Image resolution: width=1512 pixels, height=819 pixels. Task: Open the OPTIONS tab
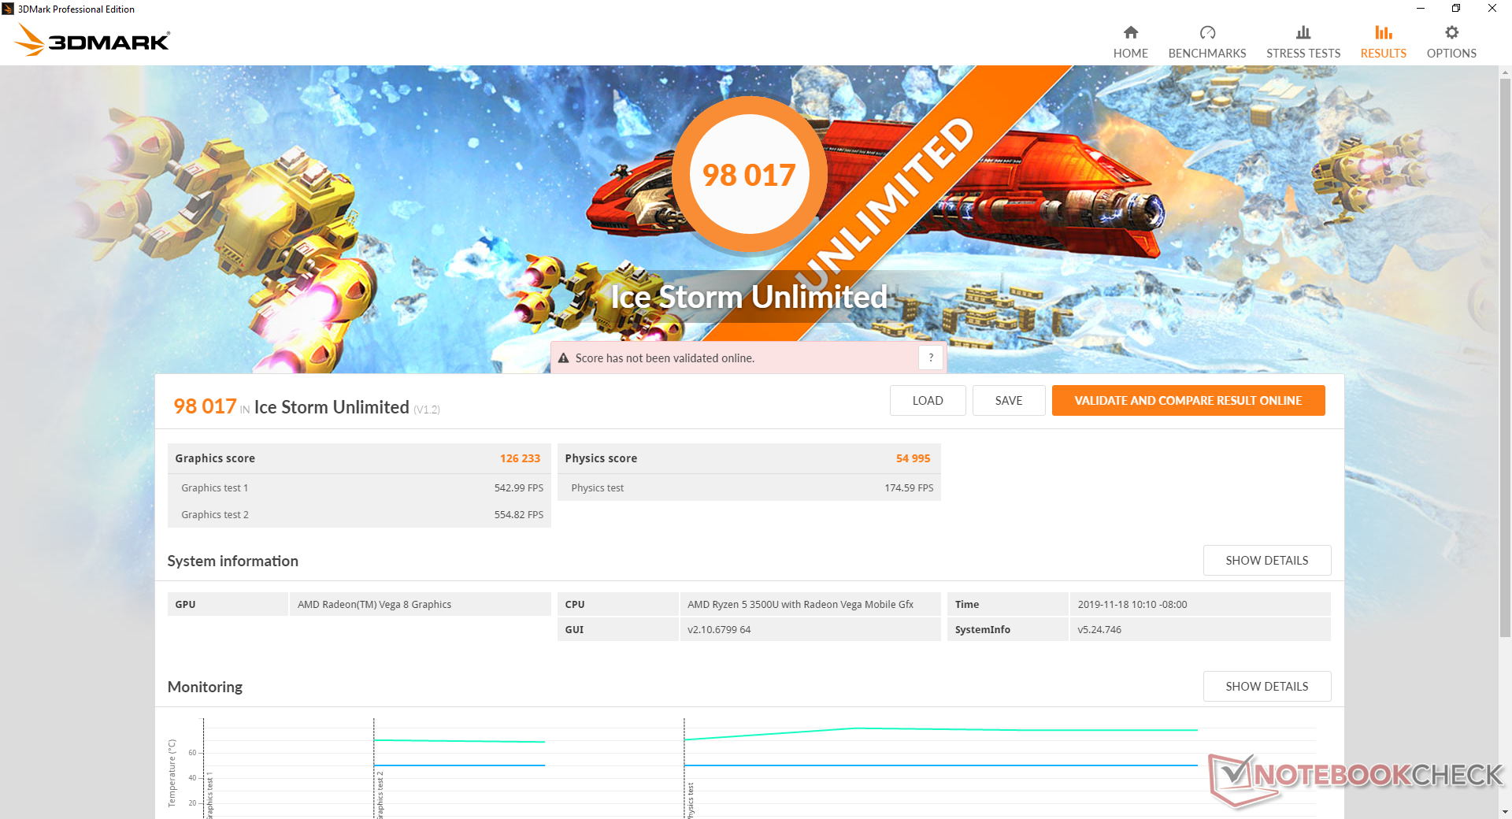pyautogui.click(x=1451, y=43)
